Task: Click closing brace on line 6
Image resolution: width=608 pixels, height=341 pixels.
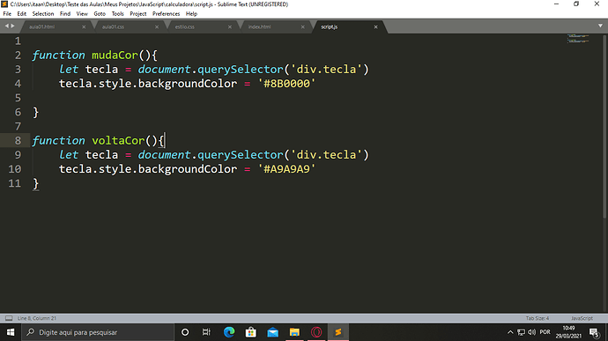Action: [35, 113]
